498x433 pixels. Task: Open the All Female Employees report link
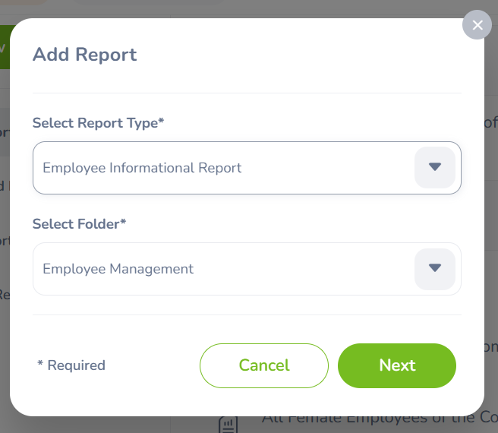[x=380, y=419]
